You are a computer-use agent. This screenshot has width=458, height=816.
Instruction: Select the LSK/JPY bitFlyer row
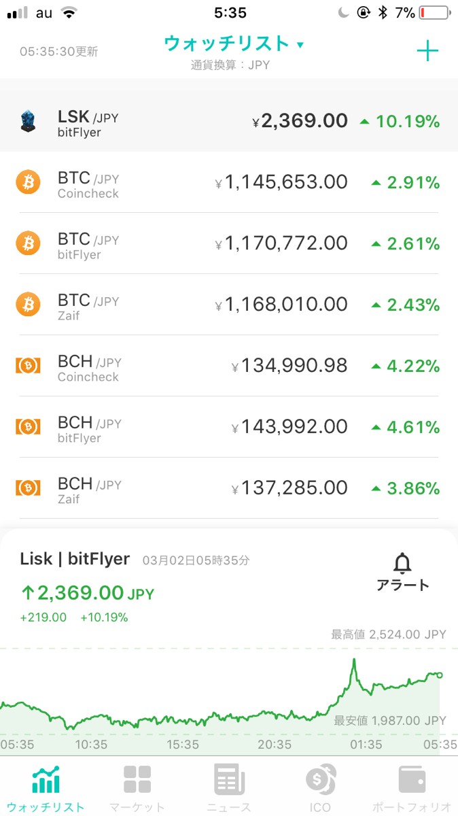[x=229, y=122]
